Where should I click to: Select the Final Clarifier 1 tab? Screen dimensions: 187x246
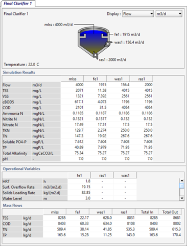point(18,4)
